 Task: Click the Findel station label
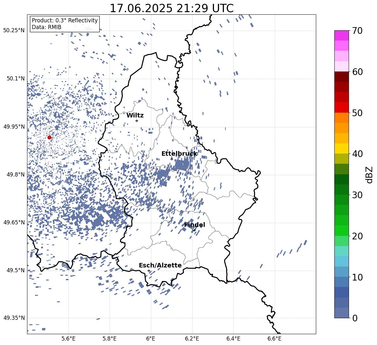(x=195, y=225)
